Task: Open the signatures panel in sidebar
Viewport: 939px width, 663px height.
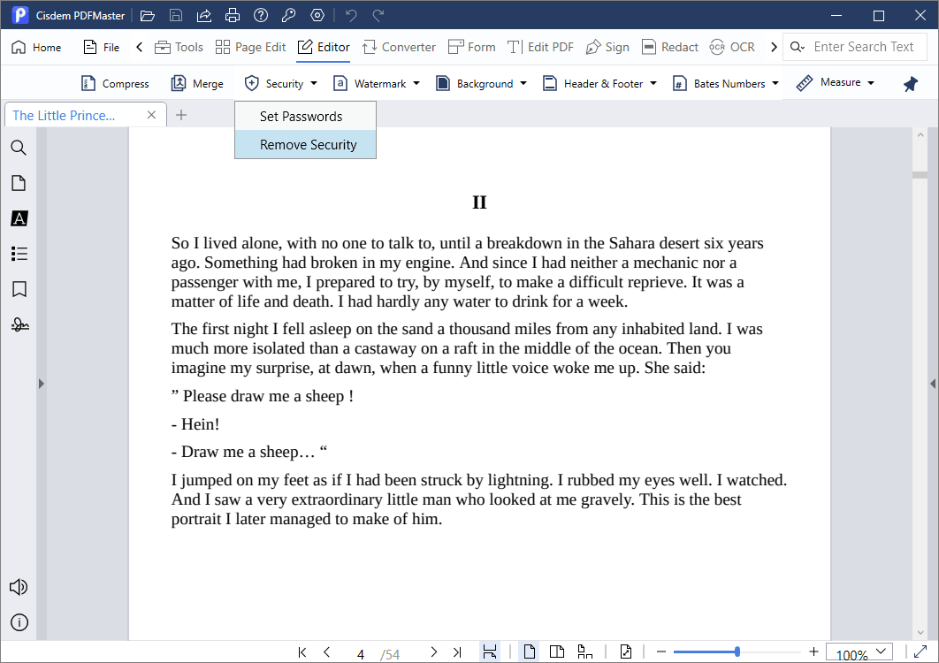Action: [19, 324]
